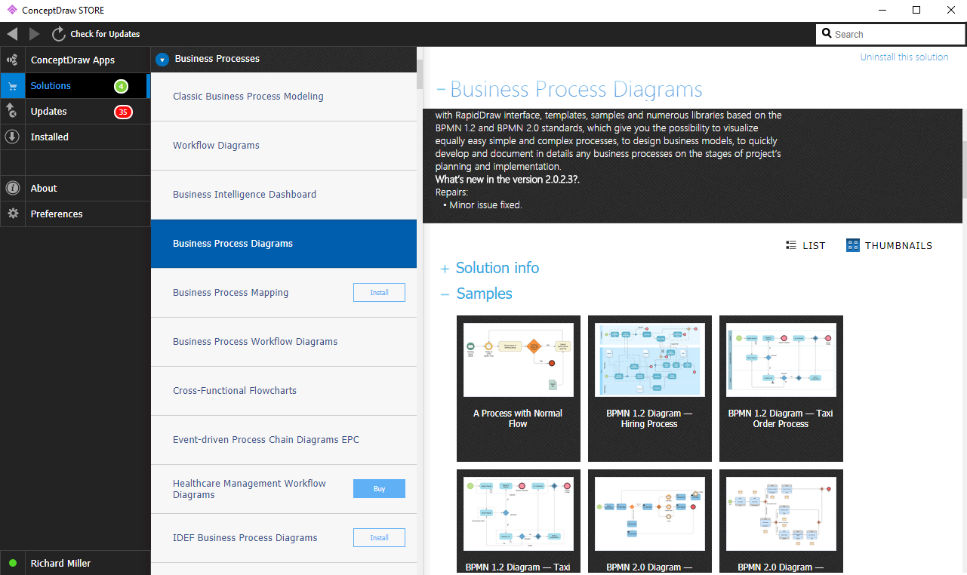
Task: Click the Check for Updates refresh icon
Action: click(x=59, y=34)
